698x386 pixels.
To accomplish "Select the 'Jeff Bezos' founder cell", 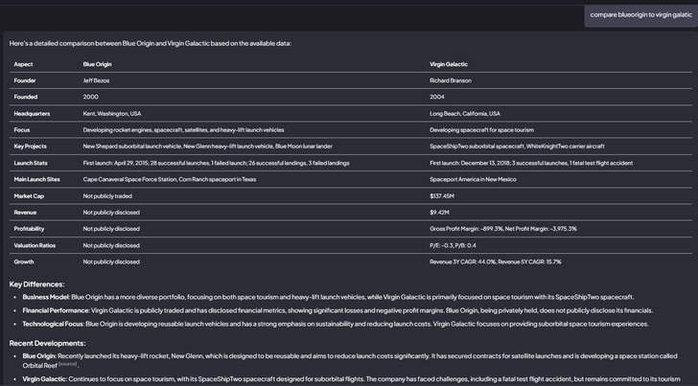I will 97,80.
